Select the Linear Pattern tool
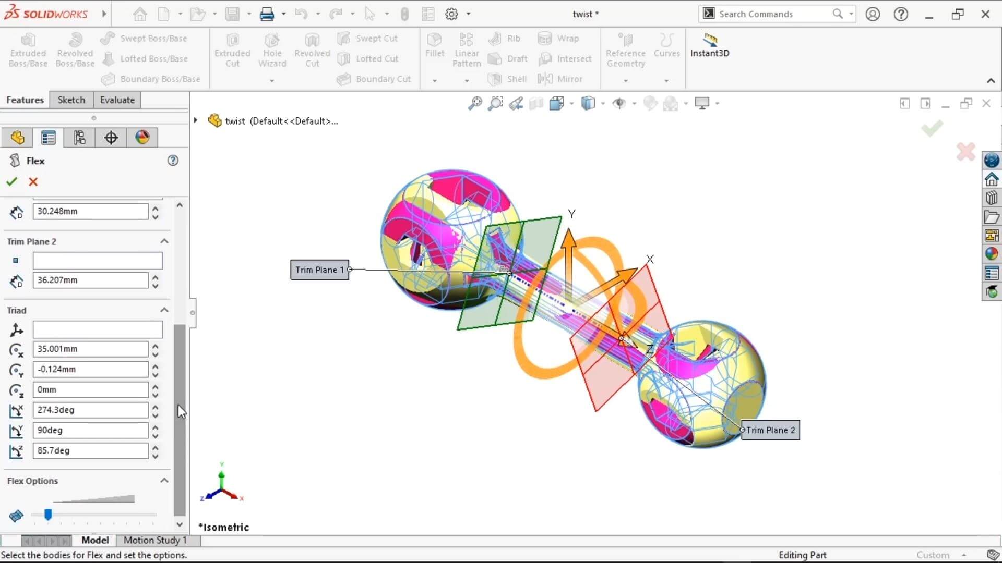The image size is (1002, 563). click(x=466, y=50)
